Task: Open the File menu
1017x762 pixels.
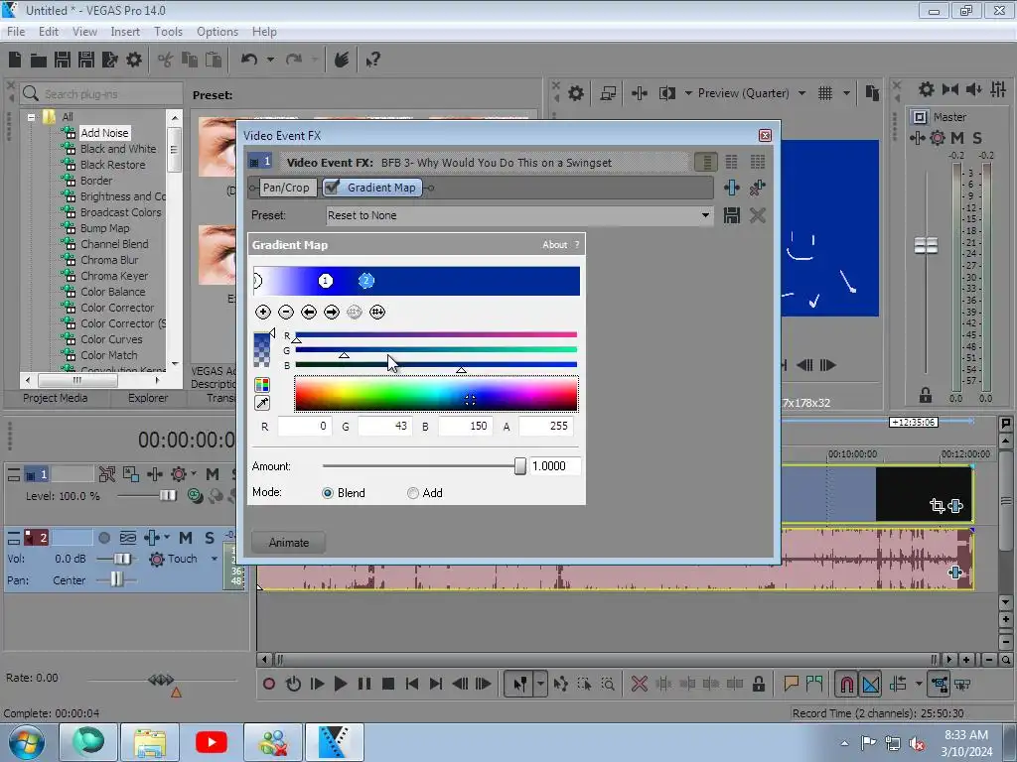Action: [16, 32]
